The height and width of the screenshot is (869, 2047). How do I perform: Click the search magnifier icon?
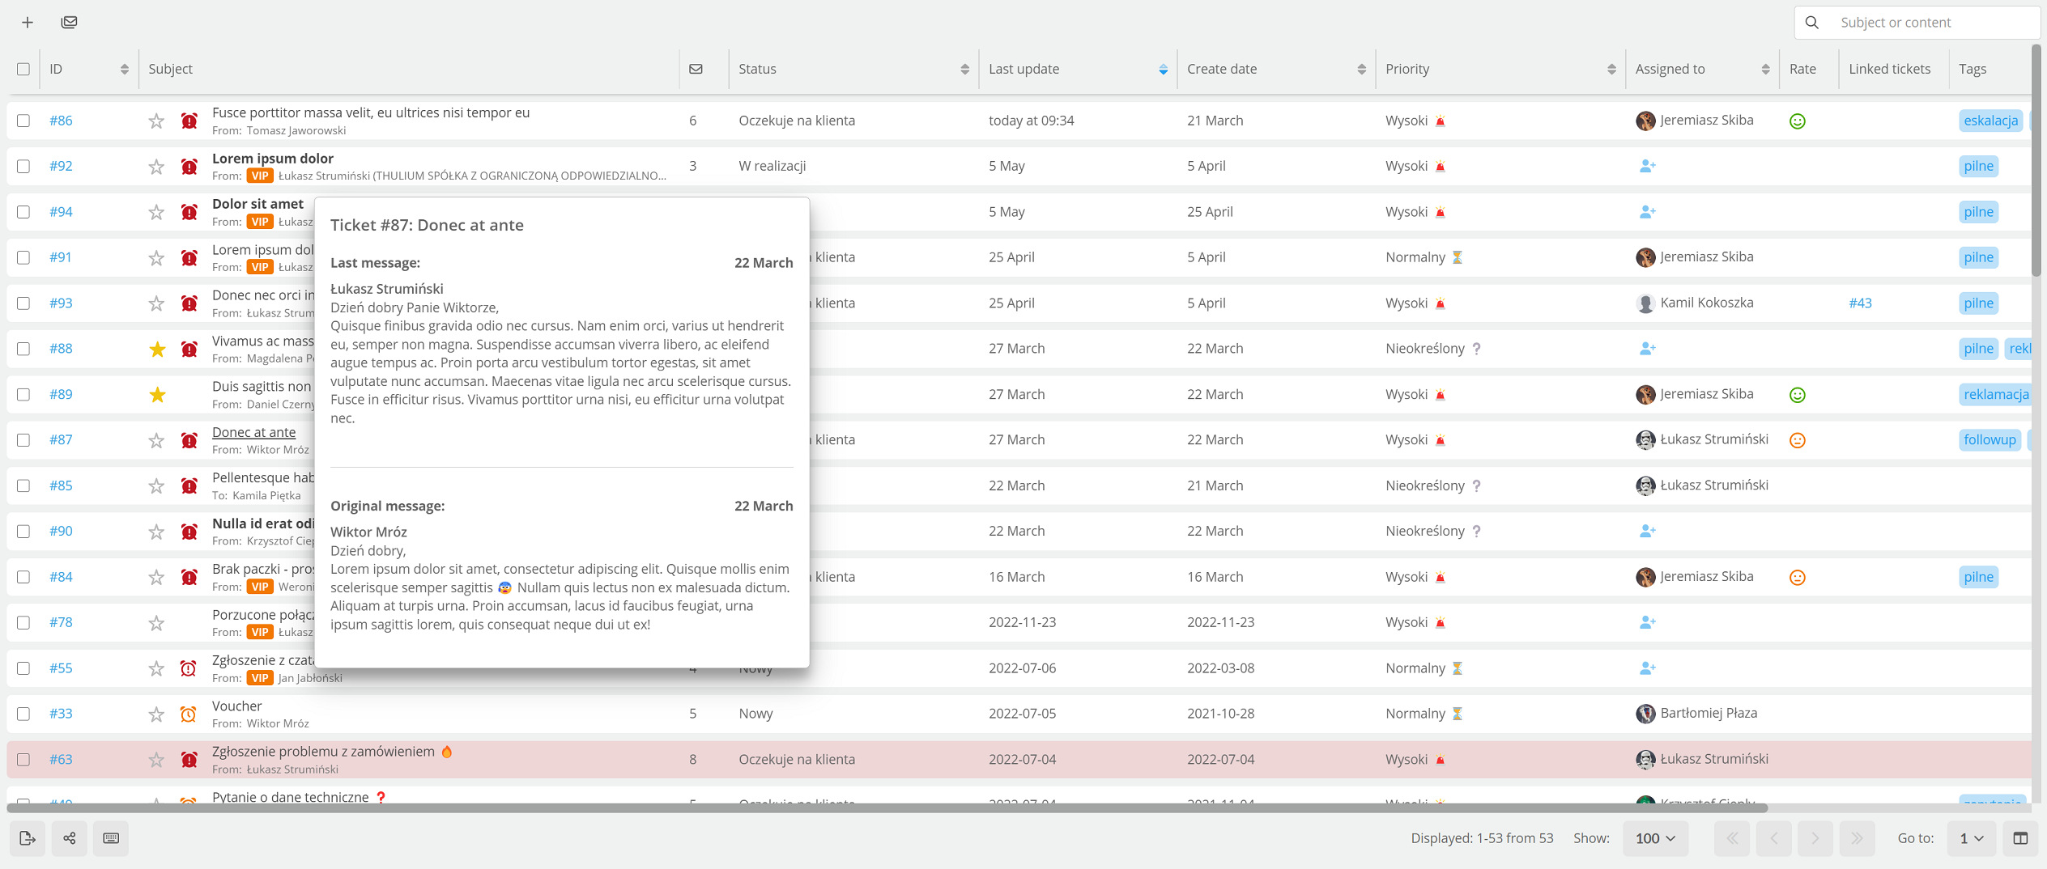click(1812, 22)
